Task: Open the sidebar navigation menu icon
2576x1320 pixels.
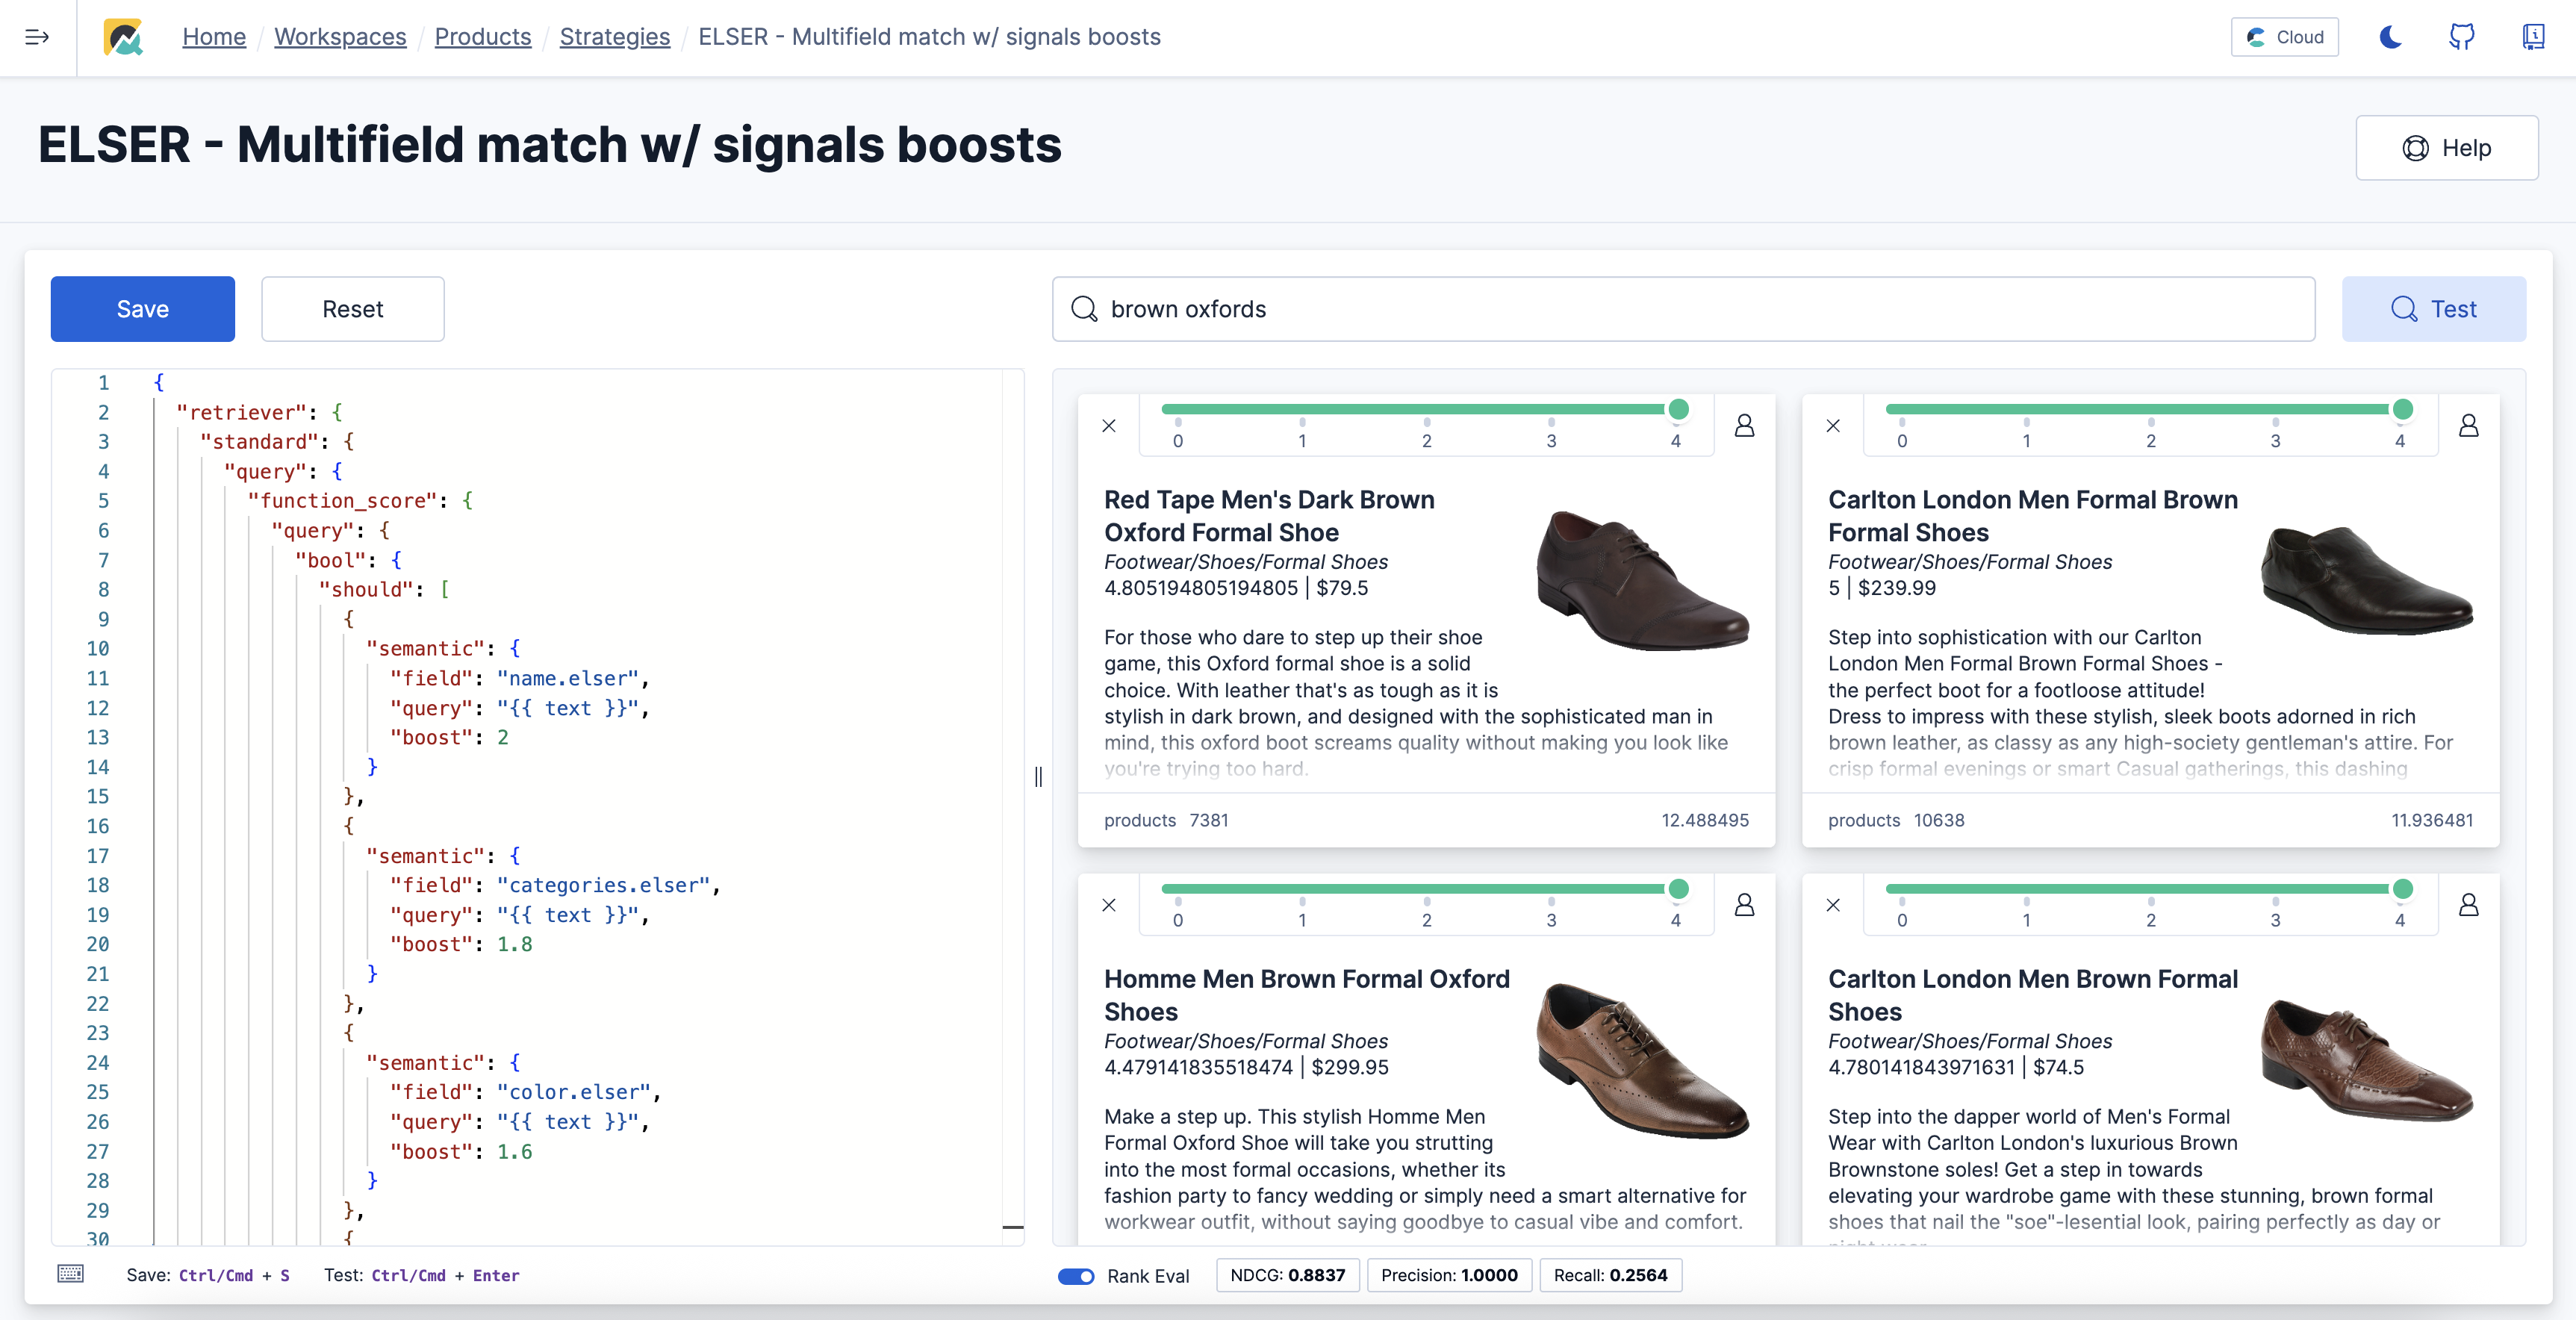Action: (x=37, y=37)
